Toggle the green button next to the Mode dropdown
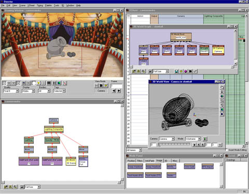 pos(205,139)
